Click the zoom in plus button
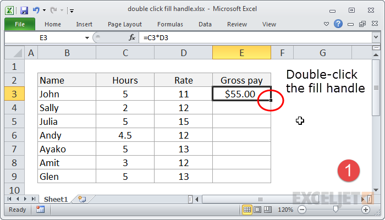 point(366,210)
